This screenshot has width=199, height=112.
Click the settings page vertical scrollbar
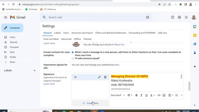click(x=189, y=86)
